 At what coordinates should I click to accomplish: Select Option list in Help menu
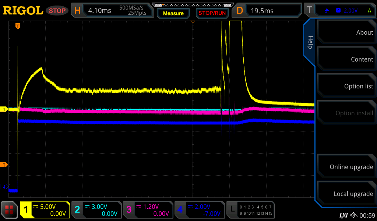coord(346,86)
